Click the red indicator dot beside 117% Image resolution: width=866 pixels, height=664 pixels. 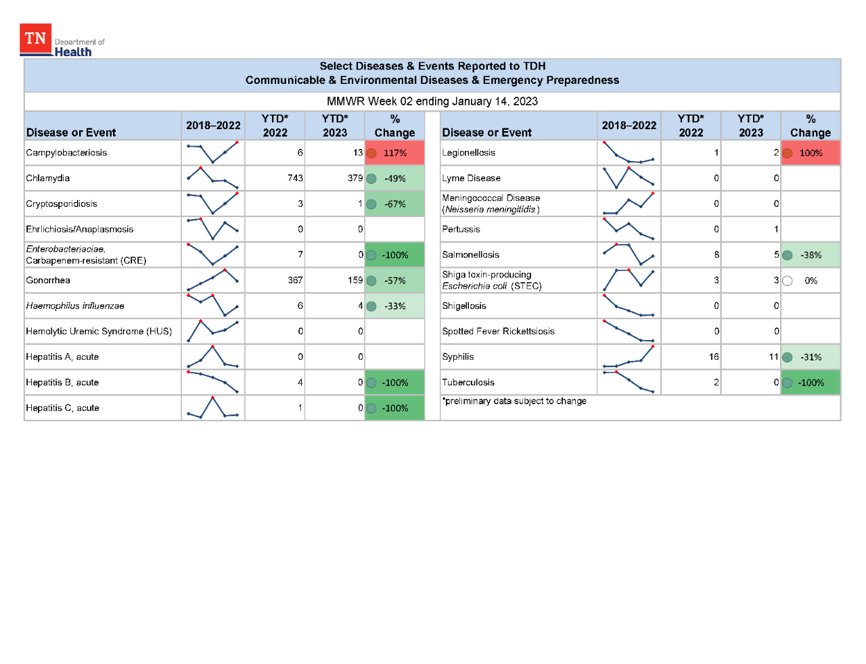tap(371, 153)
